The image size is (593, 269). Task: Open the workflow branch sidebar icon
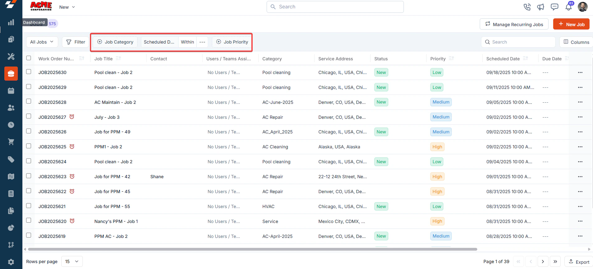point(11,245)
